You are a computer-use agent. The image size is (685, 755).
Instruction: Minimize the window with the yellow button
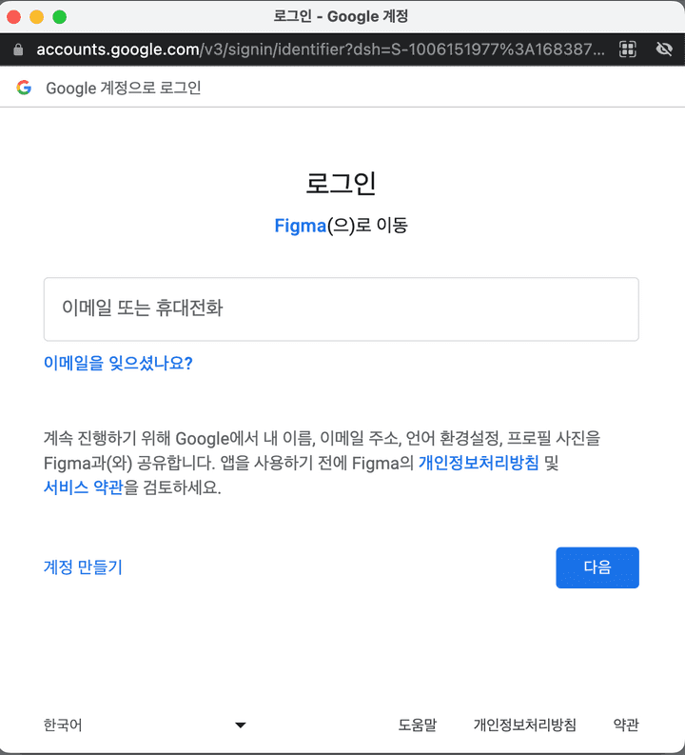(x=37, y=16)
